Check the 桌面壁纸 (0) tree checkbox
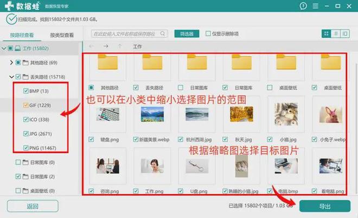 18,190
